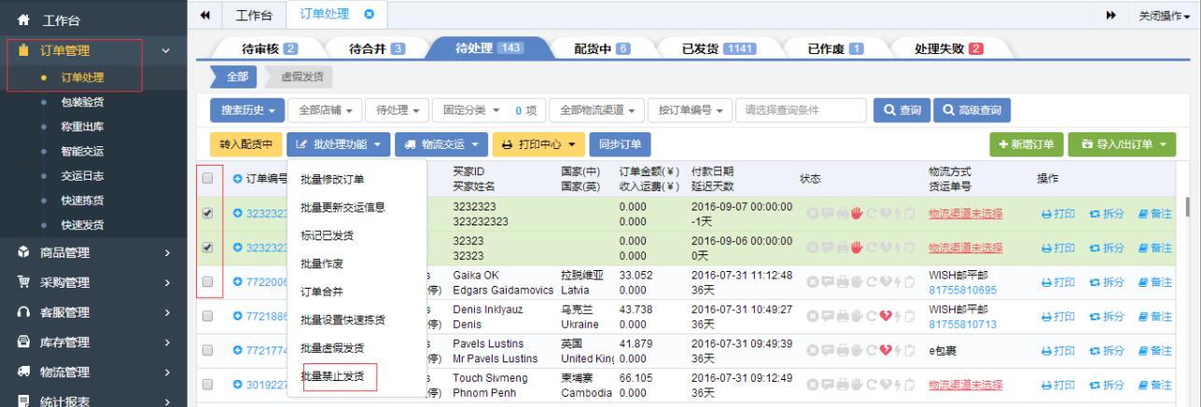Open the 打印中心 dropdown button
Viewport: 1201px width, 407px height.
pyautogui.click(x=537, y=144)
